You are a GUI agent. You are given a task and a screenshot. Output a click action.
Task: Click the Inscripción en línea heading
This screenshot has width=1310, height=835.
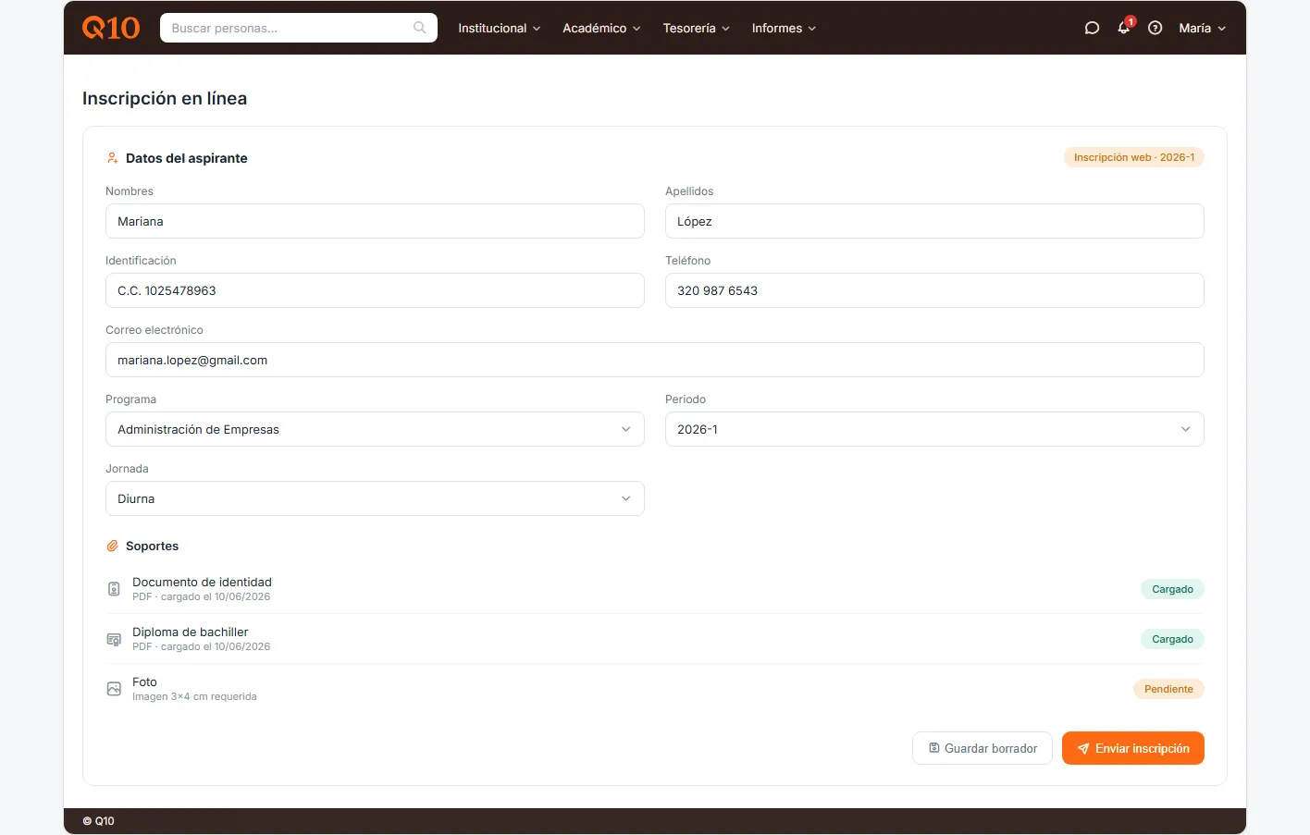tap(165, 98)
